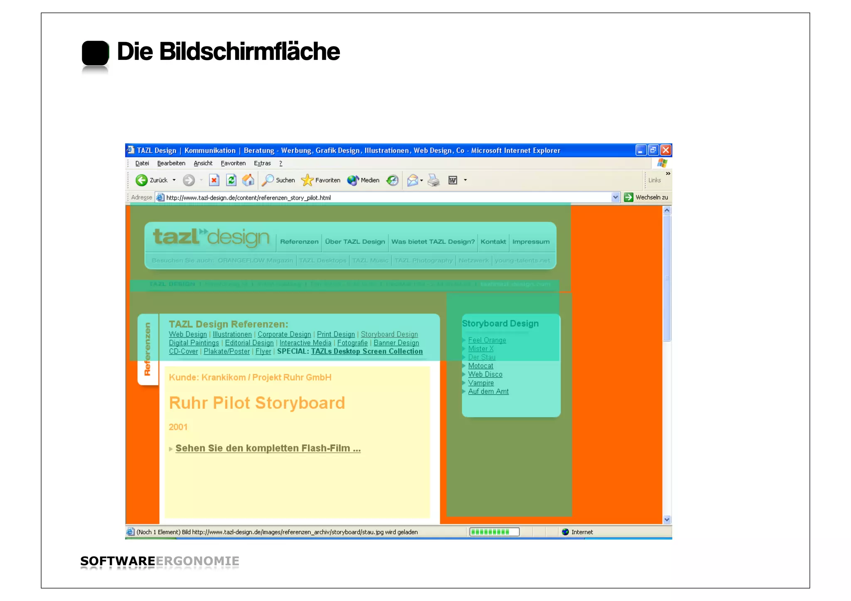Screen dimensions: 851x601
Task: Open the Print Design link
Action: click(x=336, y=334)
